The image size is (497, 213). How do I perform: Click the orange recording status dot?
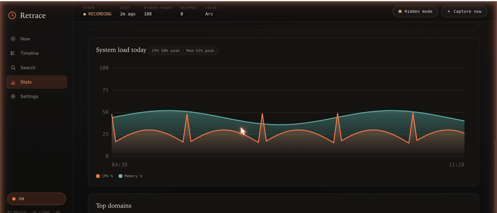[84, 14]
